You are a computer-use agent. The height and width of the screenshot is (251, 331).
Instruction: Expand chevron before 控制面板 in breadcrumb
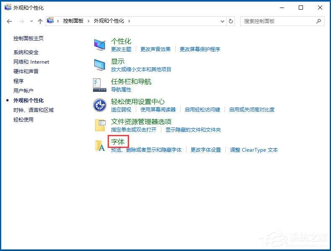[58, 21]
